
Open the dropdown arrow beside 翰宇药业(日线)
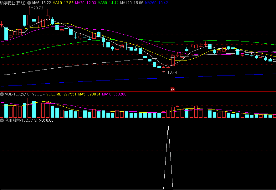coord(29,3)
